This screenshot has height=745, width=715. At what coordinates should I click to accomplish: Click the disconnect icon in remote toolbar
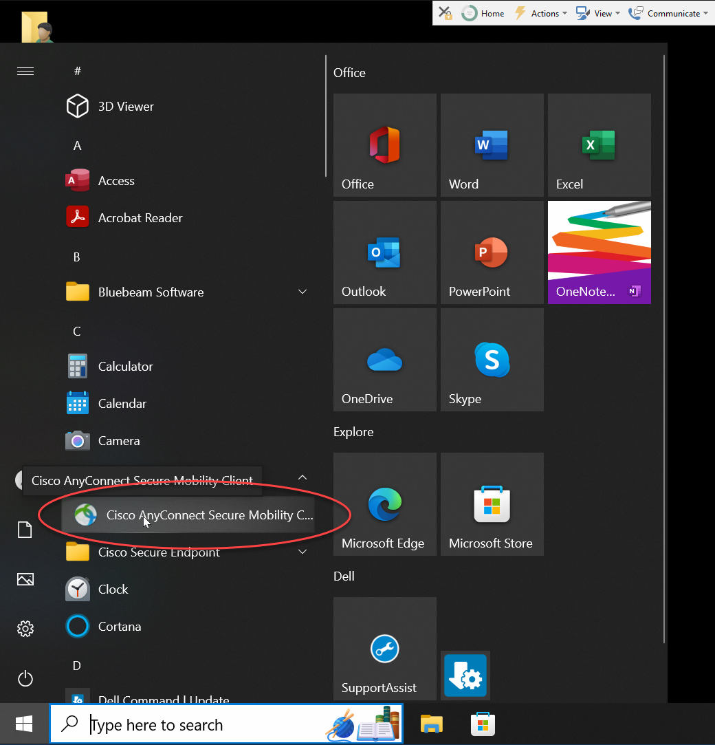point(445,13)
